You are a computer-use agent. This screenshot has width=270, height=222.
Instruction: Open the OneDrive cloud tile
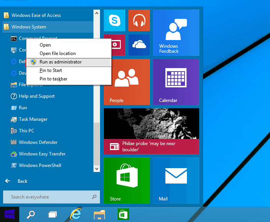click(x=139, y=45)
